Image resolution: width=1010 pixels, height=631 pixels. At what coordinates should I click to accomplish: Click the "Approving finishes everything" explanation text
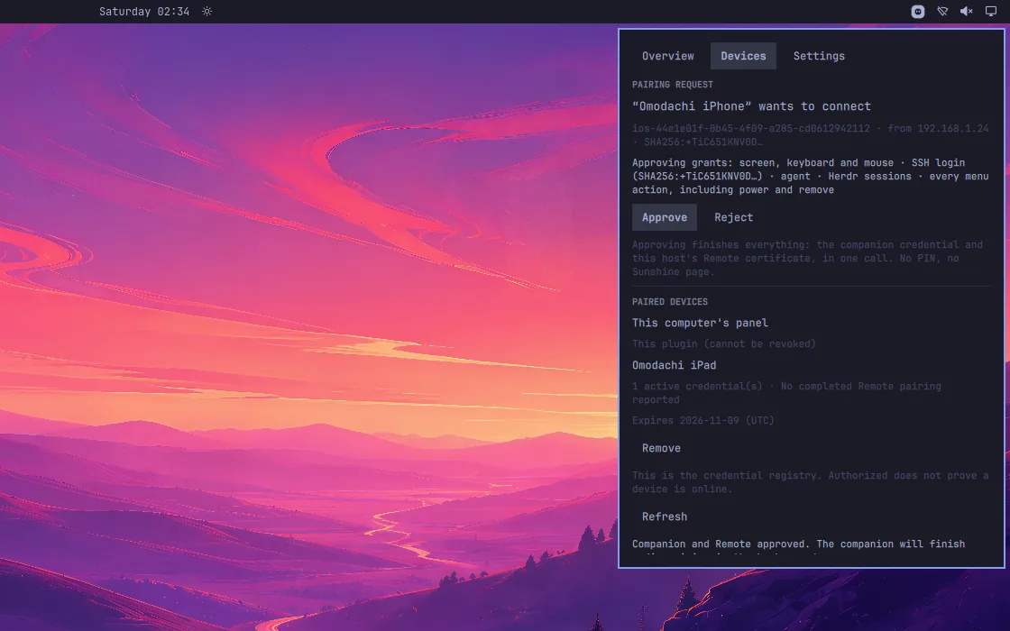[x=807, y=259]
